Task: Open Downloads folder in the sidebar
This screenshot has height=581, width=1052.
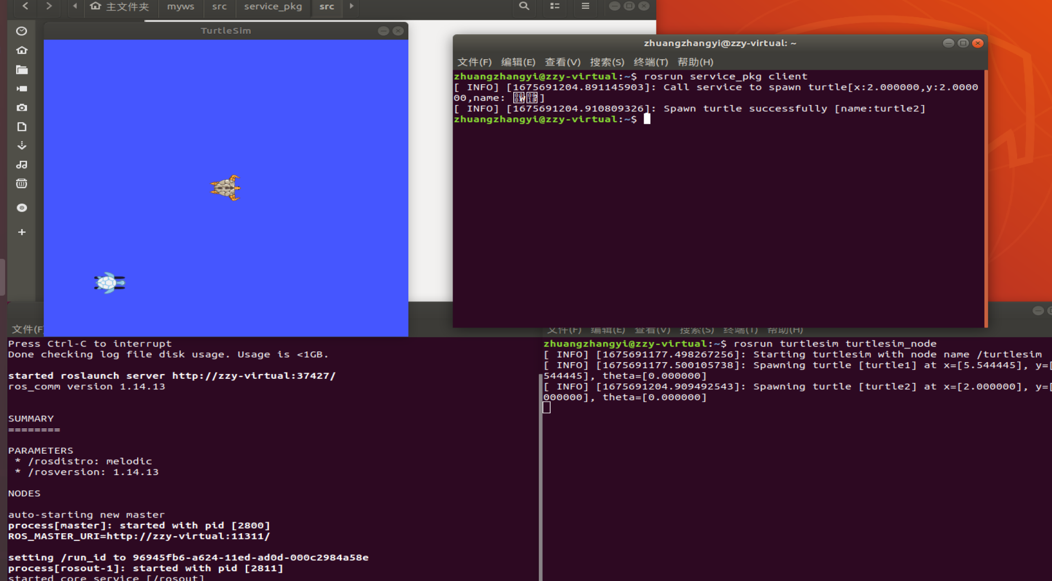Action: [x=21, y=146]
